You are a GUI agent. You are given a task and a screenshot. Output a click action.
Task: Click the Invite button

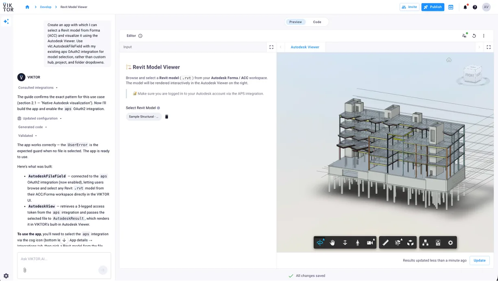pyautogui.click(x=409, y=7)
